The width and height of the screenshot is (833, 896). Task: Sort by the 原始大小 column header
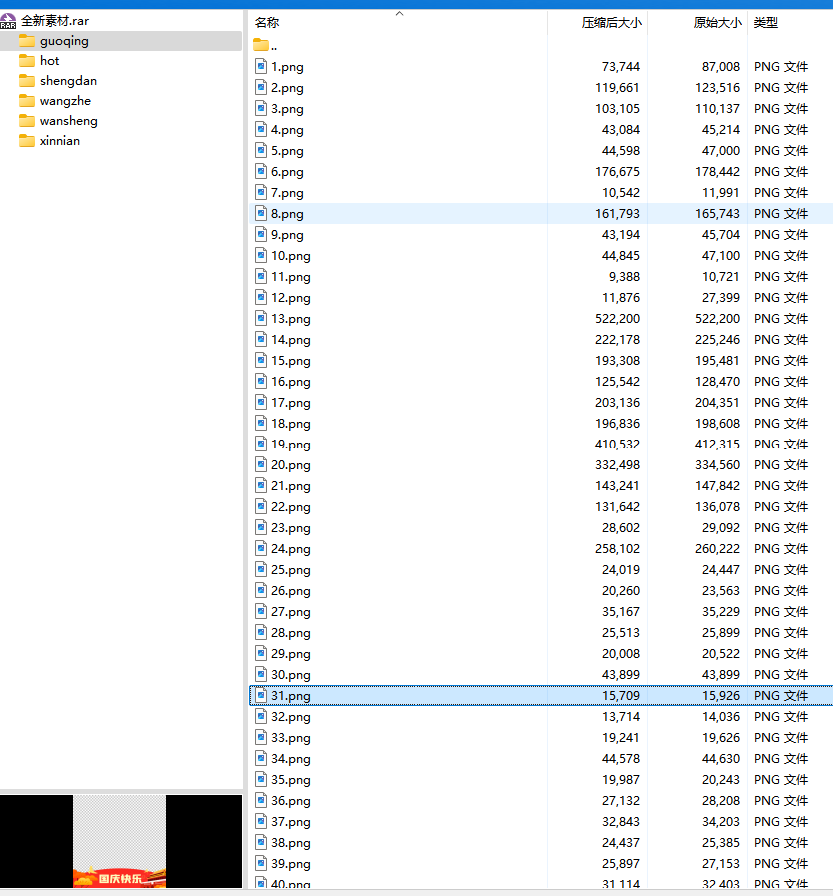tap(717, 23)
